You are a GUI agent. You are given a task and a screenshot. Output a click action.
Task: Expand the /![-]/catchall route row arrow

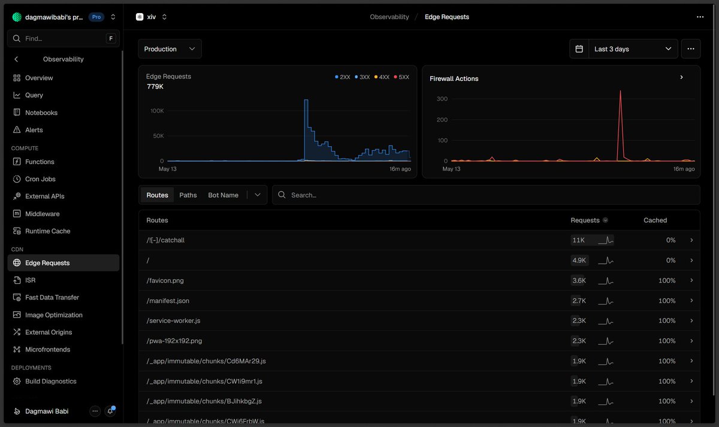click(691, 240)
